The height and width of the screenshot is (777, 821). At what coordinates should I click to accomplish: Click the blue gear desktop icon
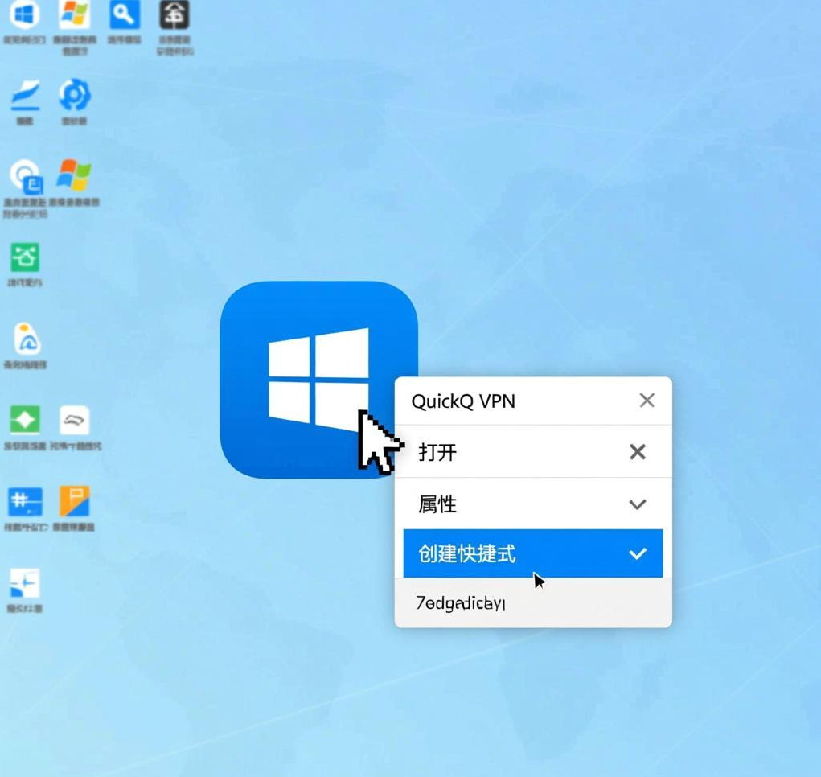pyautogui.click(x=75, y=96)
